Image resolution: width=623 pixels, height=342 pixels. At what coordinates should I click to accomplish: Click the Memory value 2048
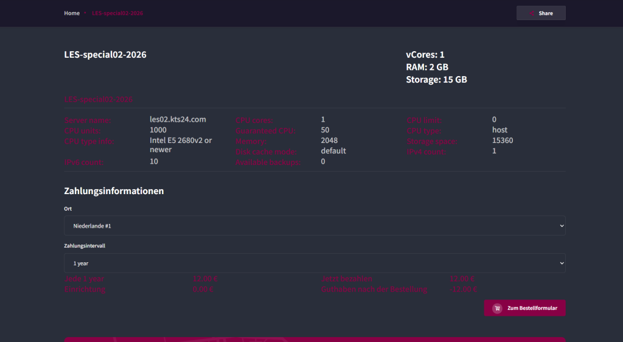[329, 141]
